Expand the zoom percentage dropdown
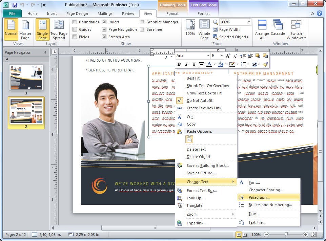The image size is (326, 241). (x=249, y=22)
